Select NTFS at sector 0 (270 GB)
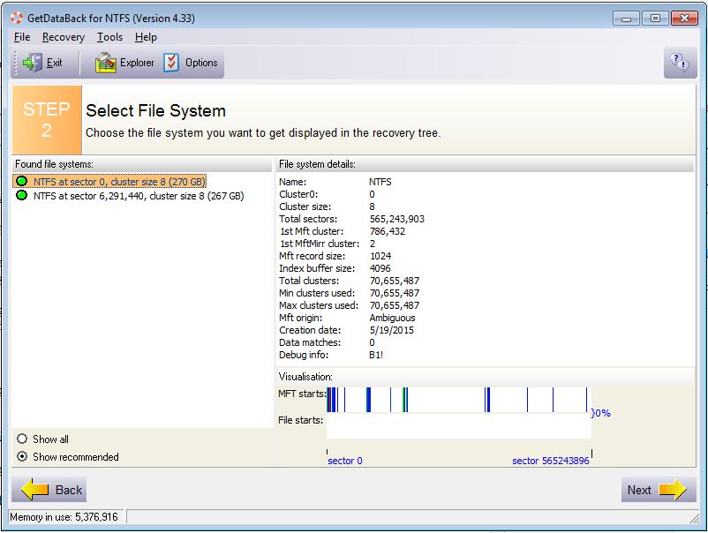The height and width of the screenshot is (533, 708). (109, 182)
